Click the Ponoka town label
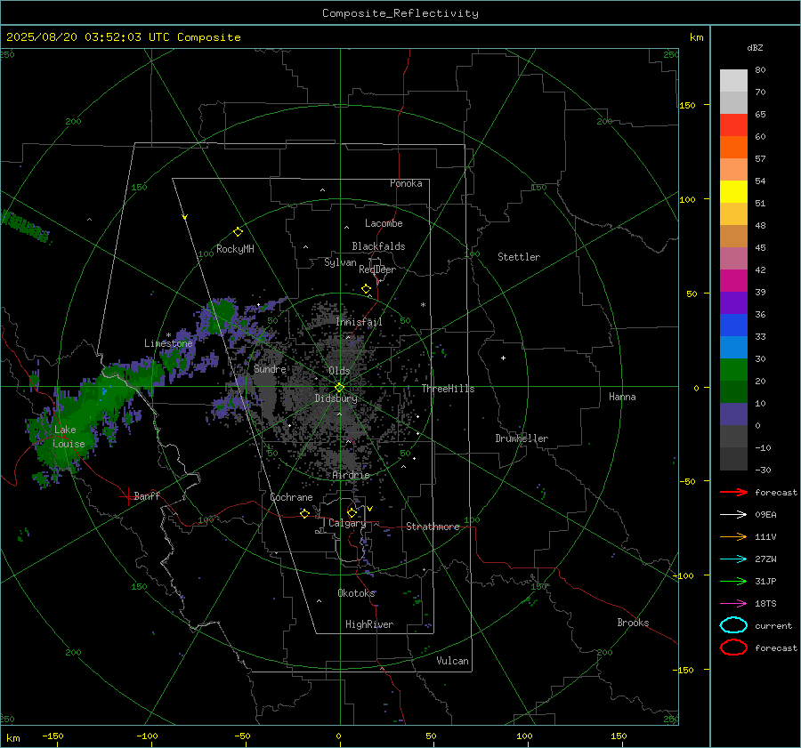Image resolution: width=801 pixels, height=748 pixels. [x=406, y=183]
